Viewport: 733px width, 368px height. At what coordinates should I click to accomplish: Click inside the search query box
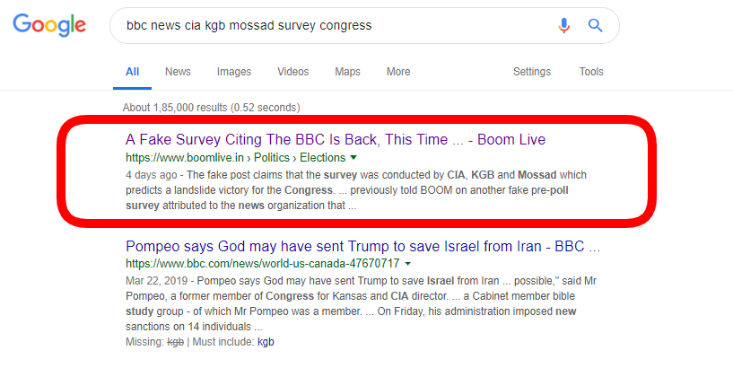point(336,25)
